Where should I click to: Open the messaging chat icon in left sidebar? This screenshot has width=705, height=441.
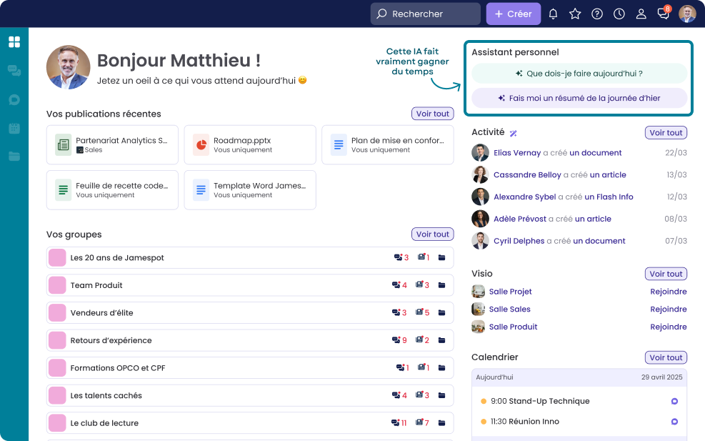(x=14, y=70)
